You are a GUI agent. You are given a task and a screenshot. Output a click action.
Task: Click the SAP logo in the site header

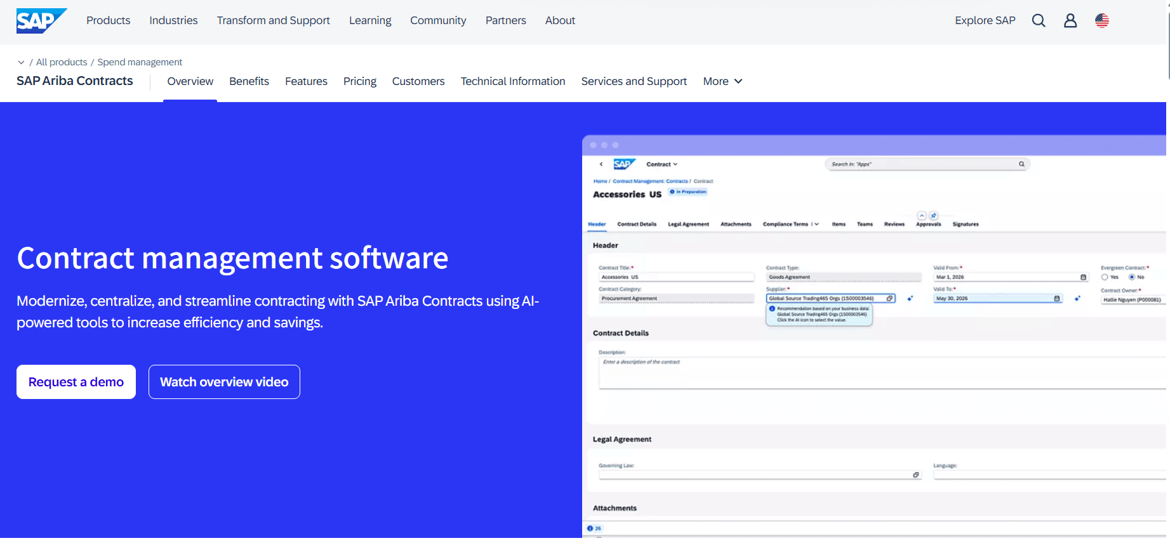pos(41,20)
